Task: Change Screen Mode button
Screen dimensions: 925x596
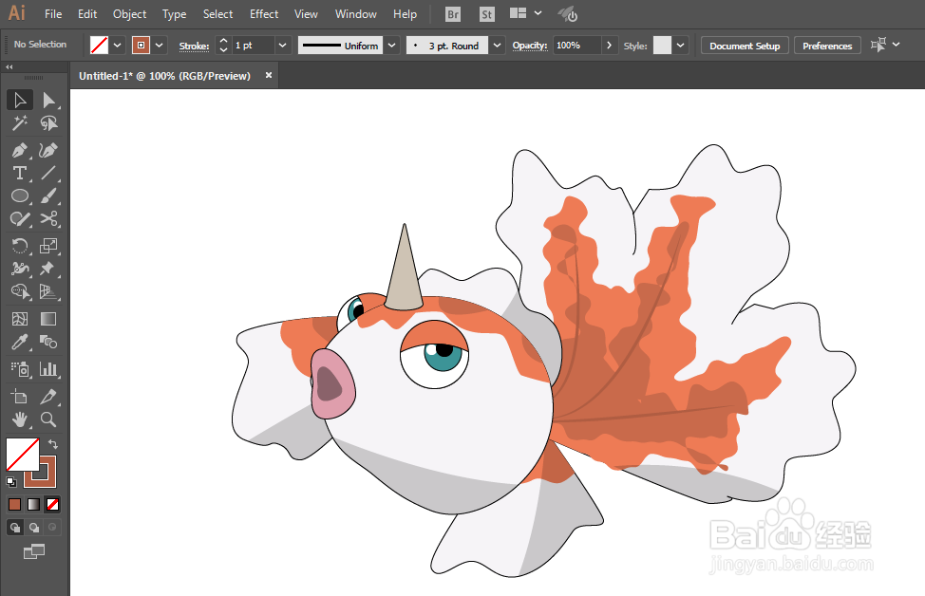Action: [x=33, y=551]
